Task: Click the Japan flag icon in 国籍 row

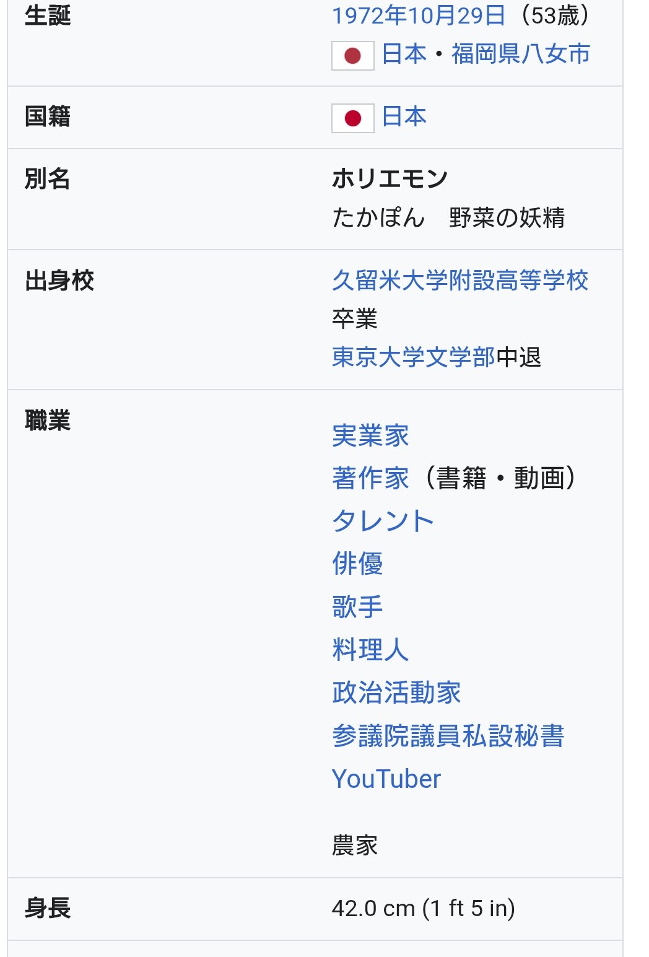Action: (352, 118)
